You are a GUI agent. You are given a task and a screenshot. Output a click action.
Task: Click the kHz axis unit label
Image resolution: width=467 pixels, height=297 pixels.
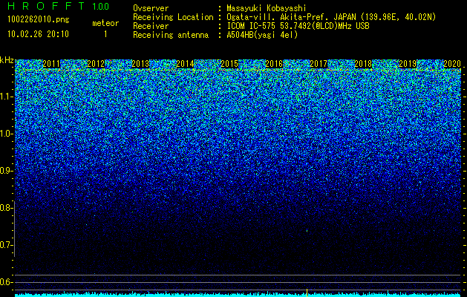[x=7, y=60]
